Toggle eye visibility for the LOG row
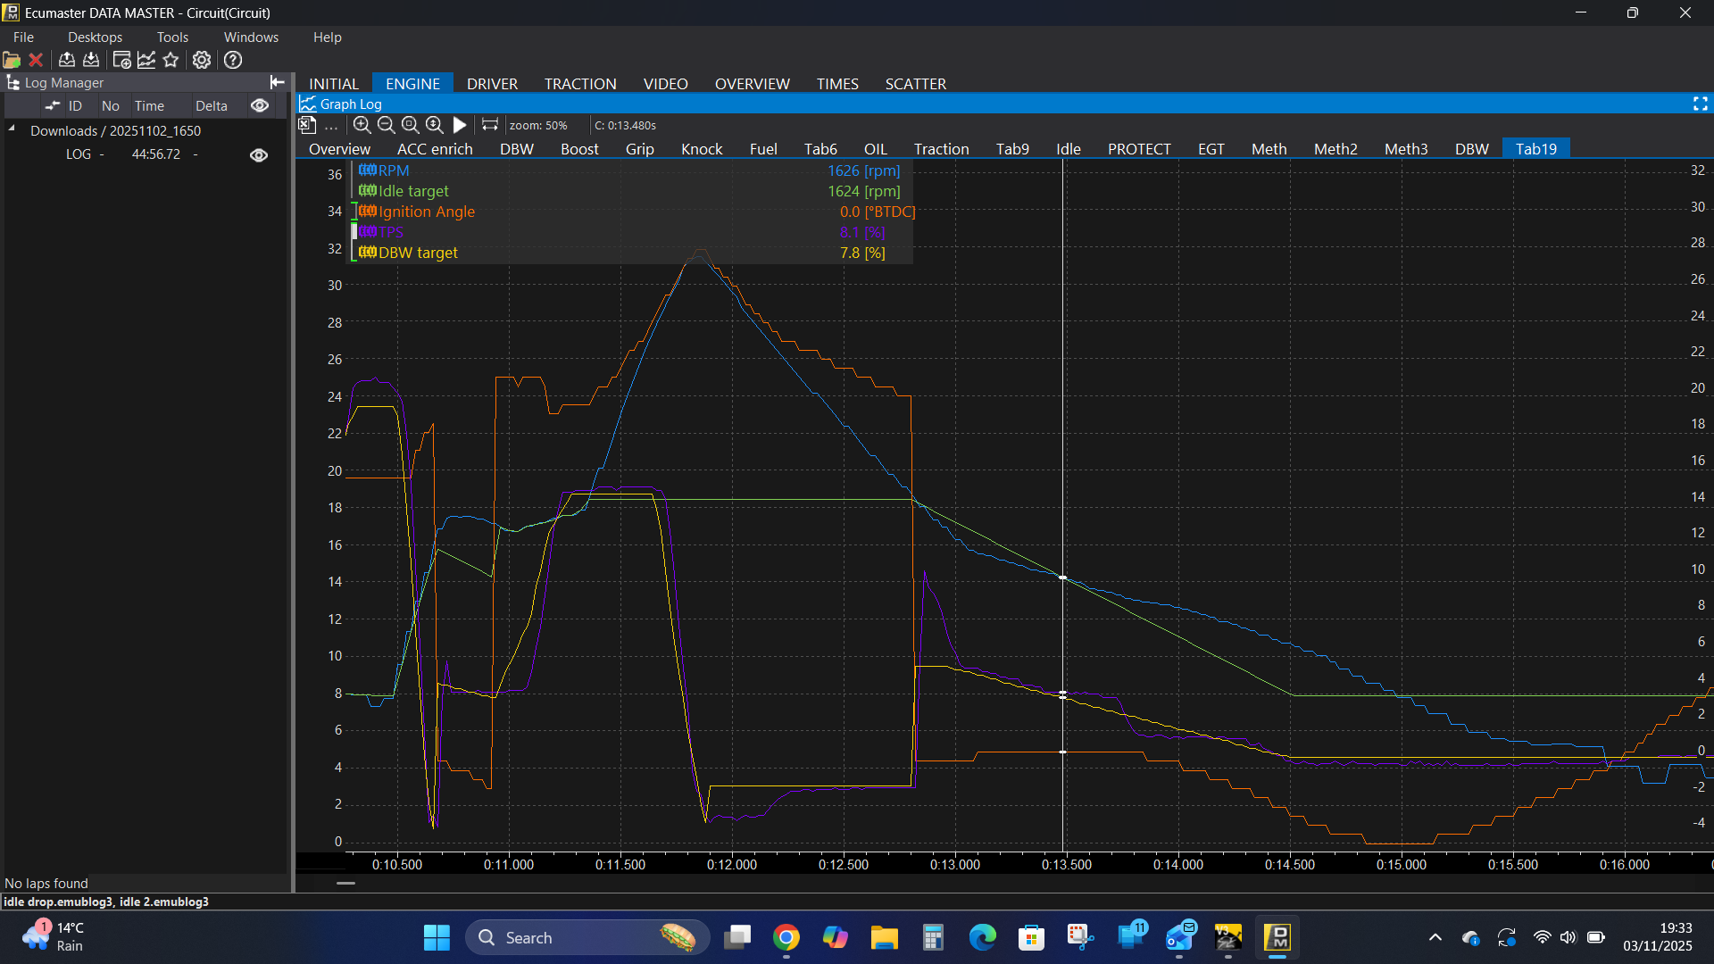 click(259, 154)
